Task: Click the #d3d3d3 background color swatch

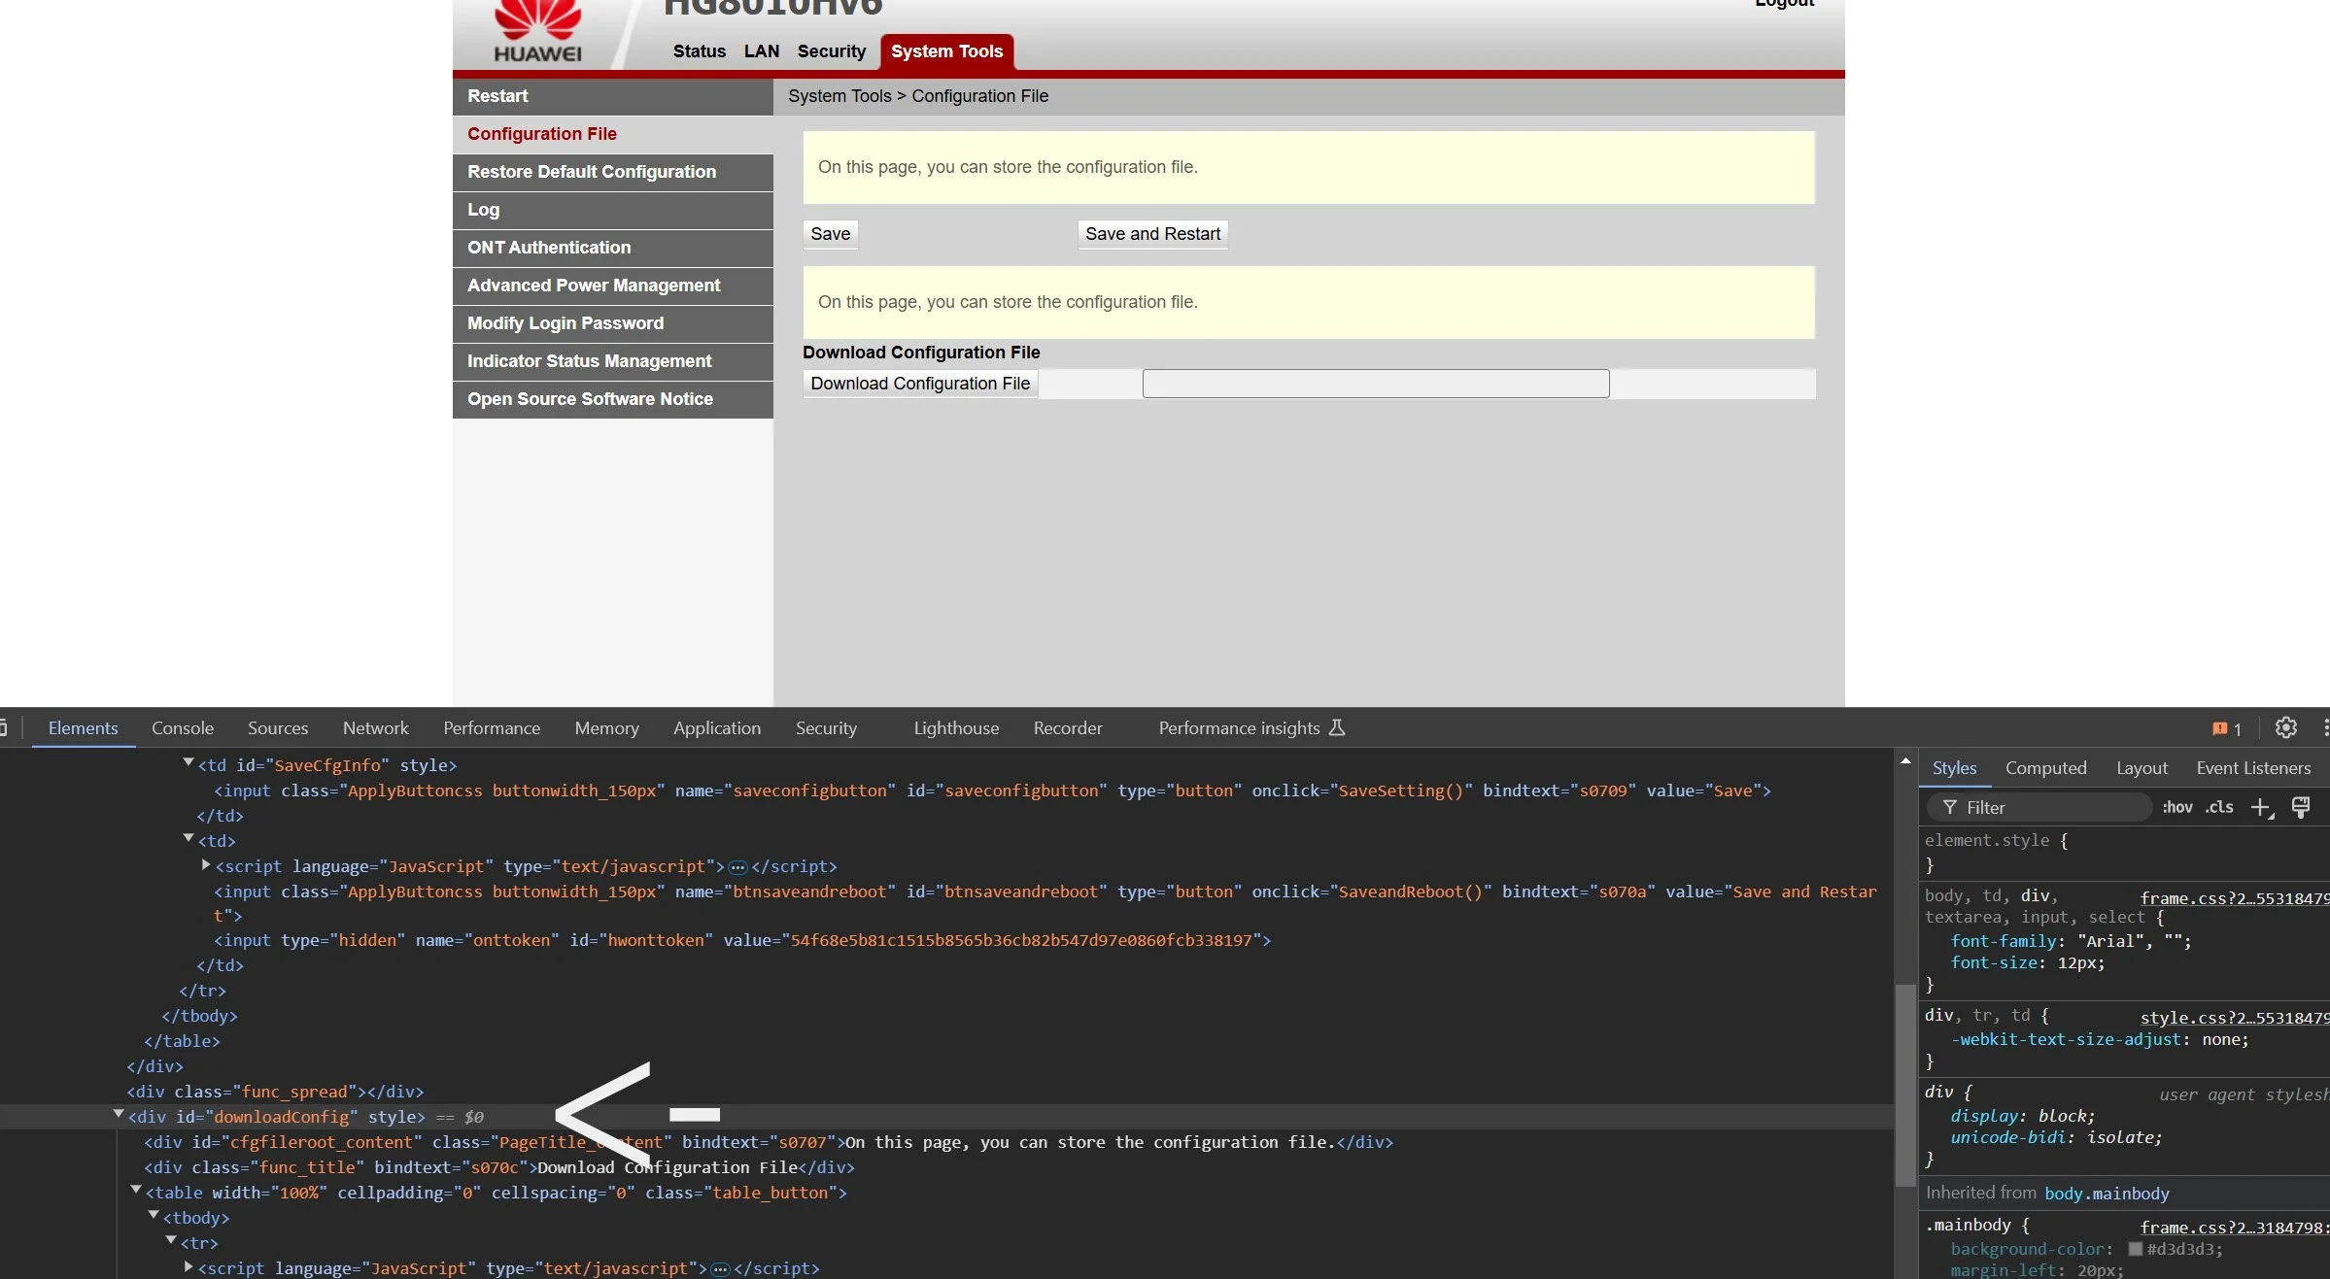Action: [x=2136, y=1249]
